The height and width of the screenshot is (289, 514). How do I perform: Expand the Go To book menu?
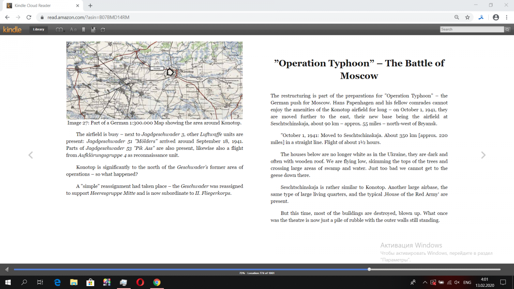tap(60, 30)
